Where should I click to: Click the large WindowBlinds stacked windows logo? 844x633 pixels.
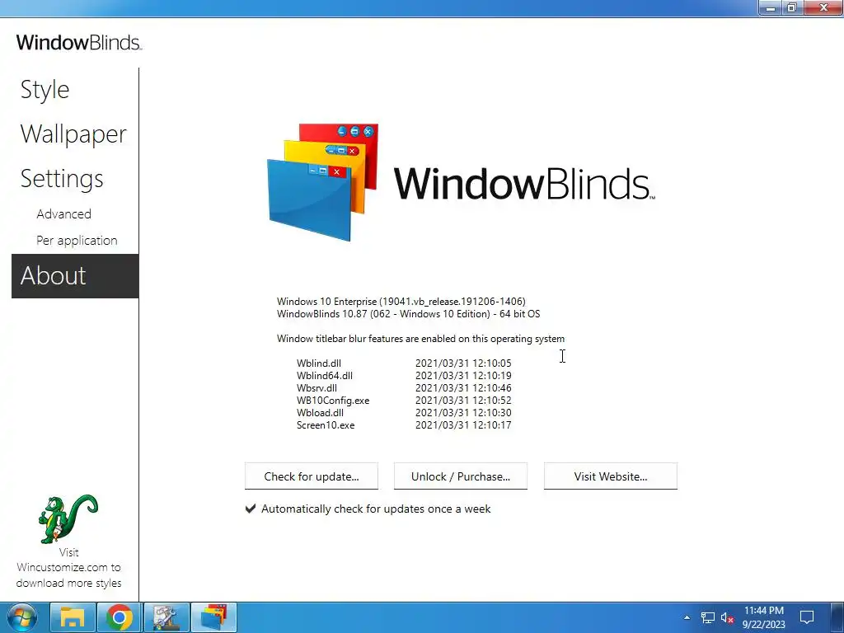323,182
